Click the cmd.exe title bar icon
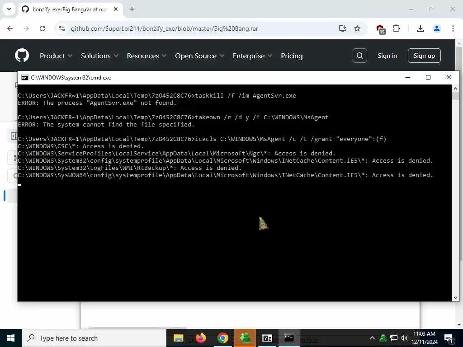Screen dimensions: 463x347 tap(25, 78)
